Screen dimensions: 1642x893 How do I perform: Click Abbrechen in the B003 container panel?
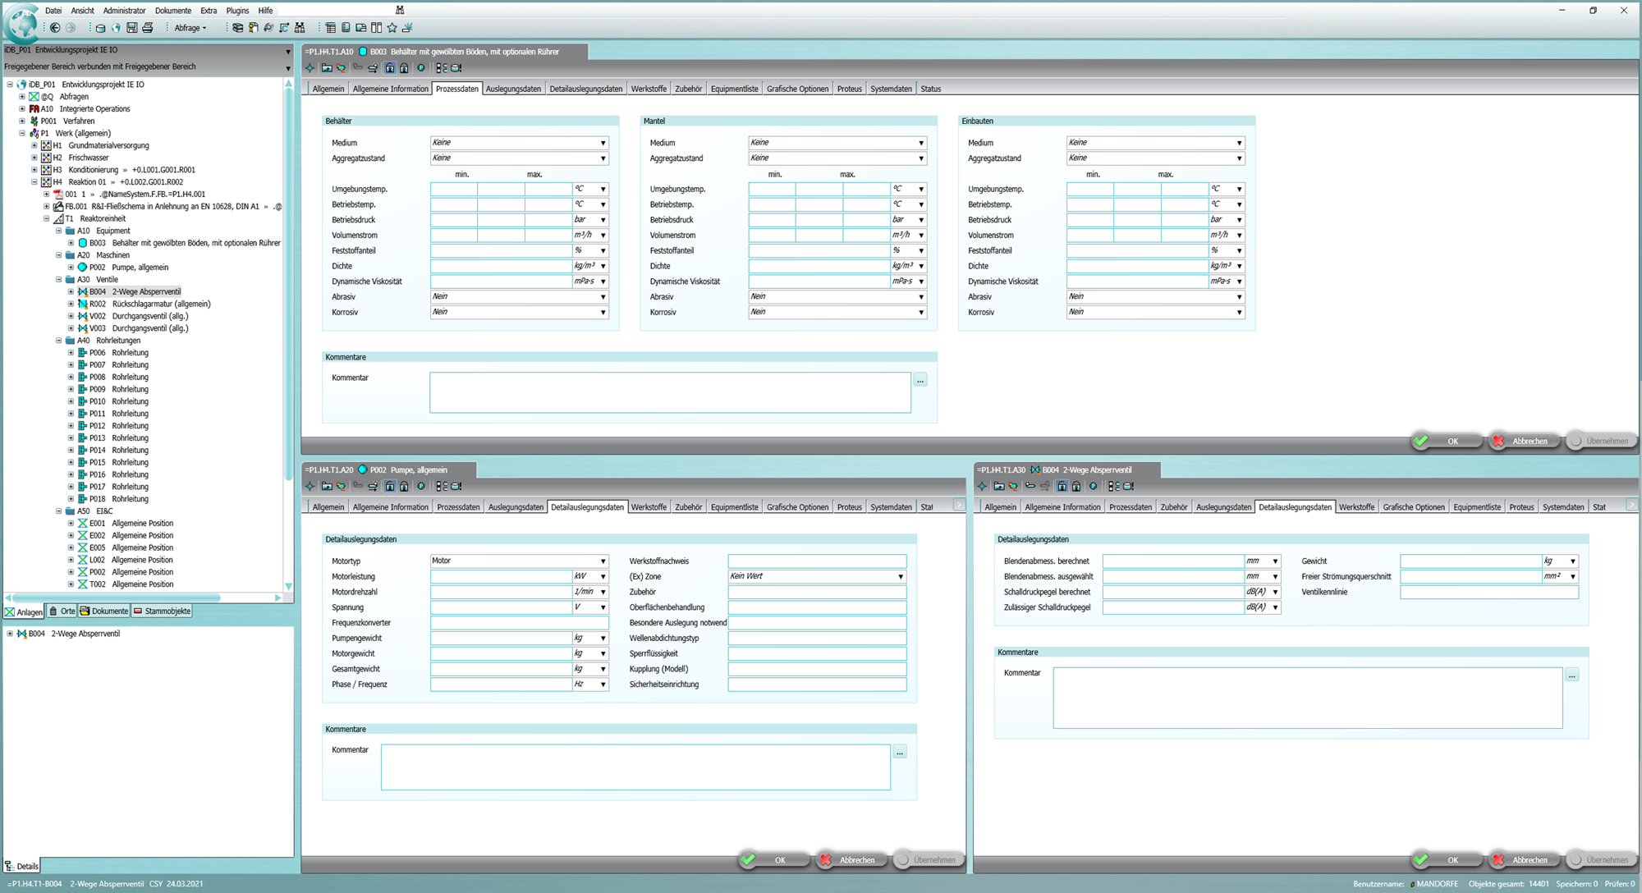click(1525, 441)
